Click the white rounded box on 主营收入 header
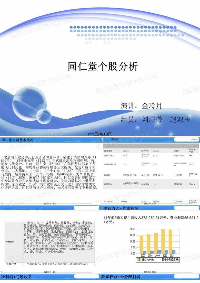Image resolution: width=200 pixels, height=283 pixels. pyautogui.click(x=186, y=208)
